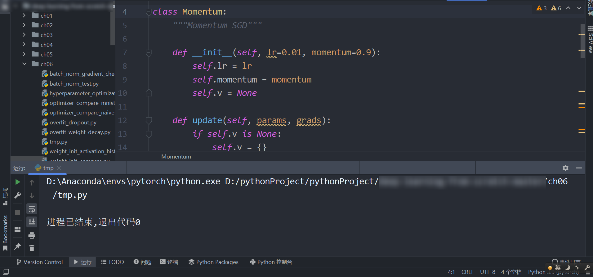Toggle scroll to end of output
The height and width of the screenshot is (277, 593).
coord(32,222)
